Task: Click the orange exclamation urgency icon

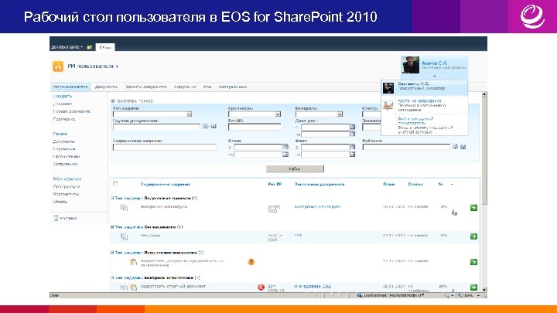Action: [251, 262]
